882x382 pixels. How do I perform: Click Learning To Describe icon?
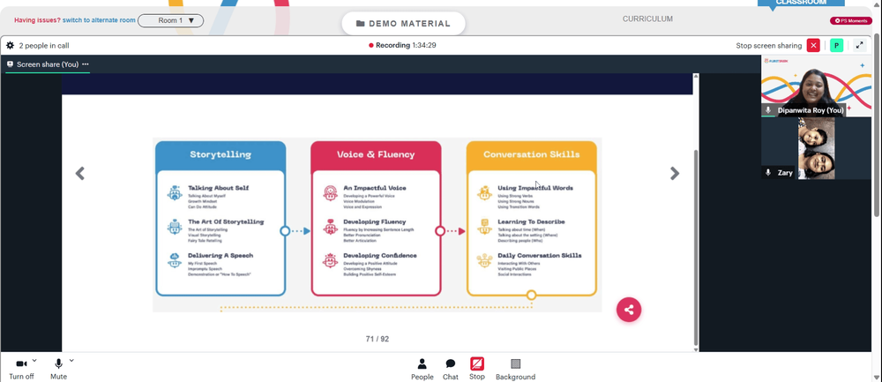tap(485, 227)
